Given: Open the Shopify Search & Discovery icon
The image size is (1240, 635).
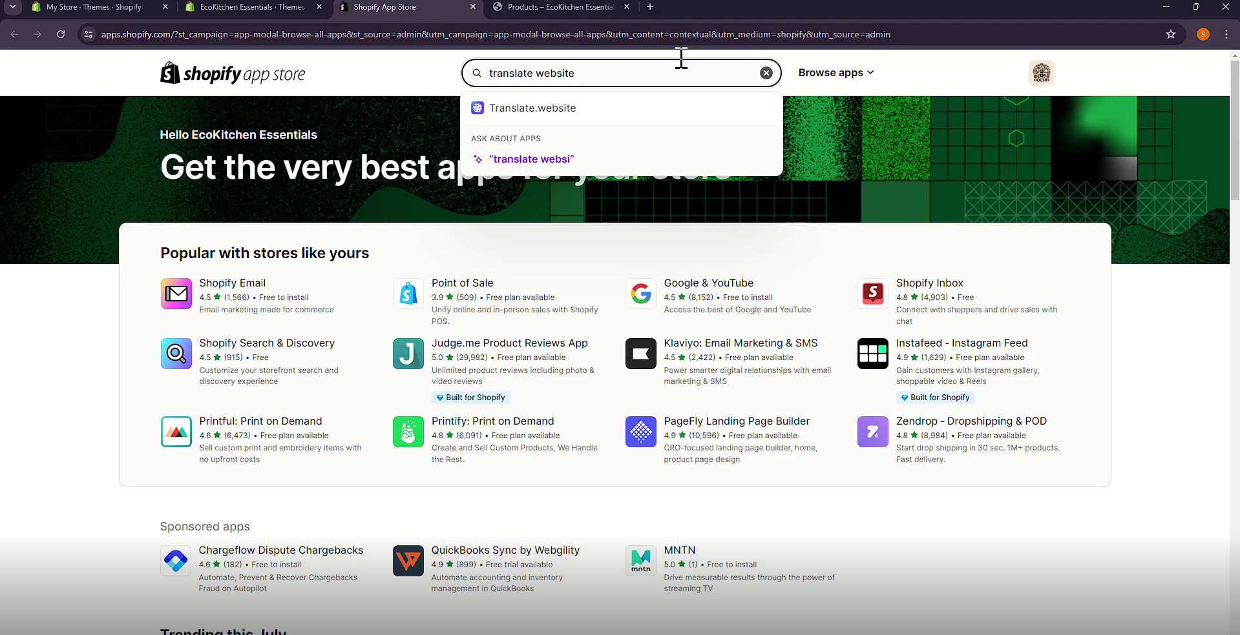Looking at the screenshot, I should 176,354.
